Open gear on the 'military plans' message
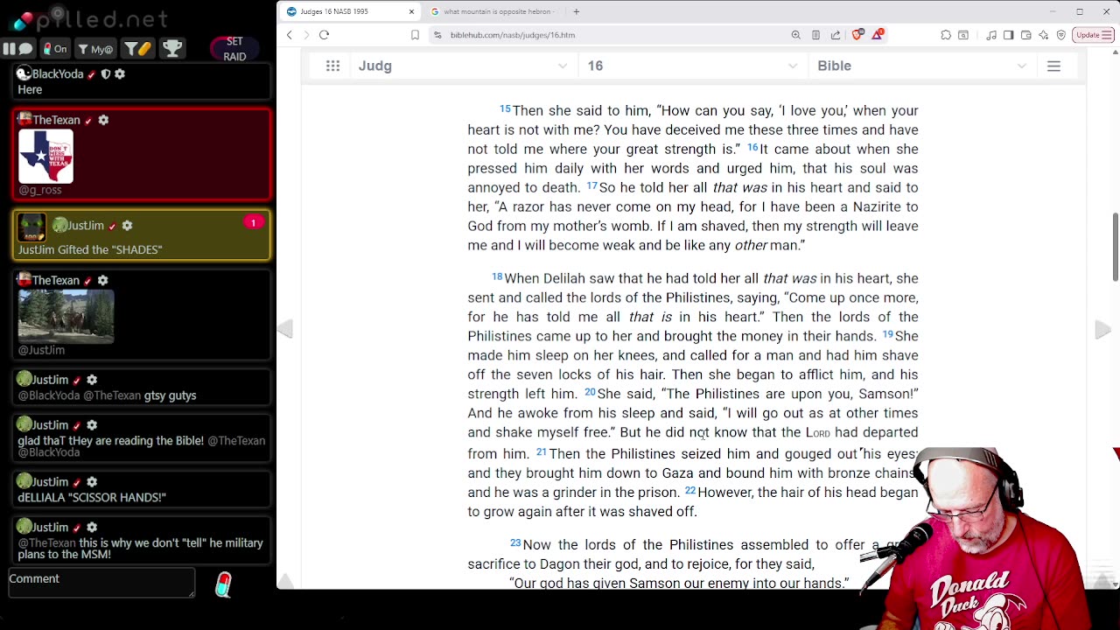 (x=92, y=528)
